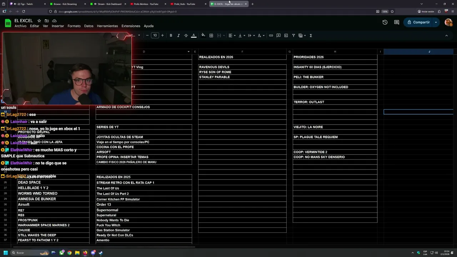The height and width of the screenshot is (257, 457).
Task: Select cell INSANITY 60 DIAS (EJERCICIO)
Action: click(335, 67)
